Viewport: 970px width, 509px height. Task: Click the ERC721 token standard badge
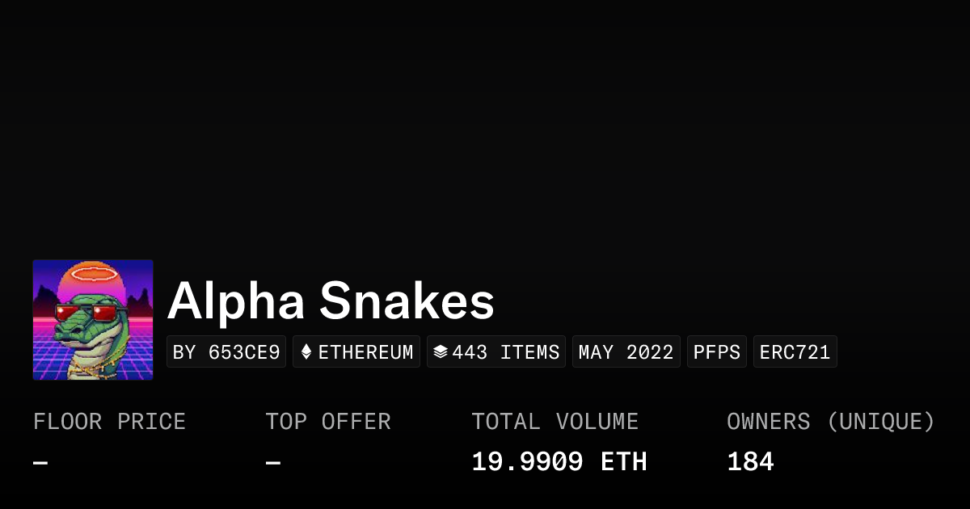(x=795, y=352)
